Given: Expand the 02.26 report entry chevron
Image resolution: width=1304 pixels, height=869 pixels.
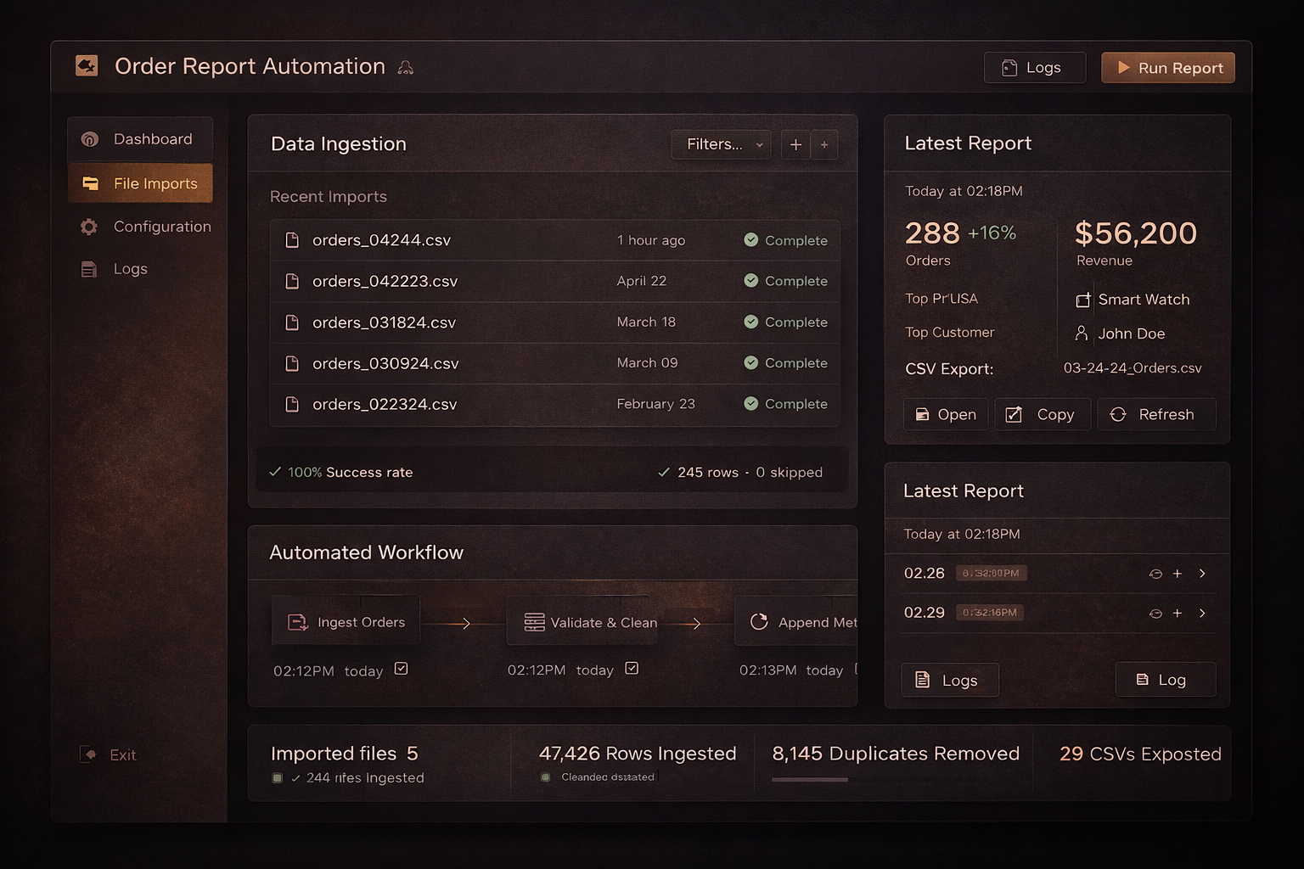Looking at the screenshot, I should point(1202,574).
